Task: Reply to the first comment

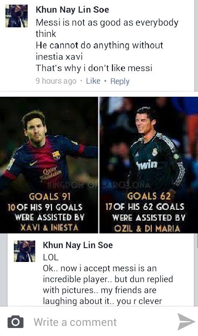Action: tap(120, 82)
